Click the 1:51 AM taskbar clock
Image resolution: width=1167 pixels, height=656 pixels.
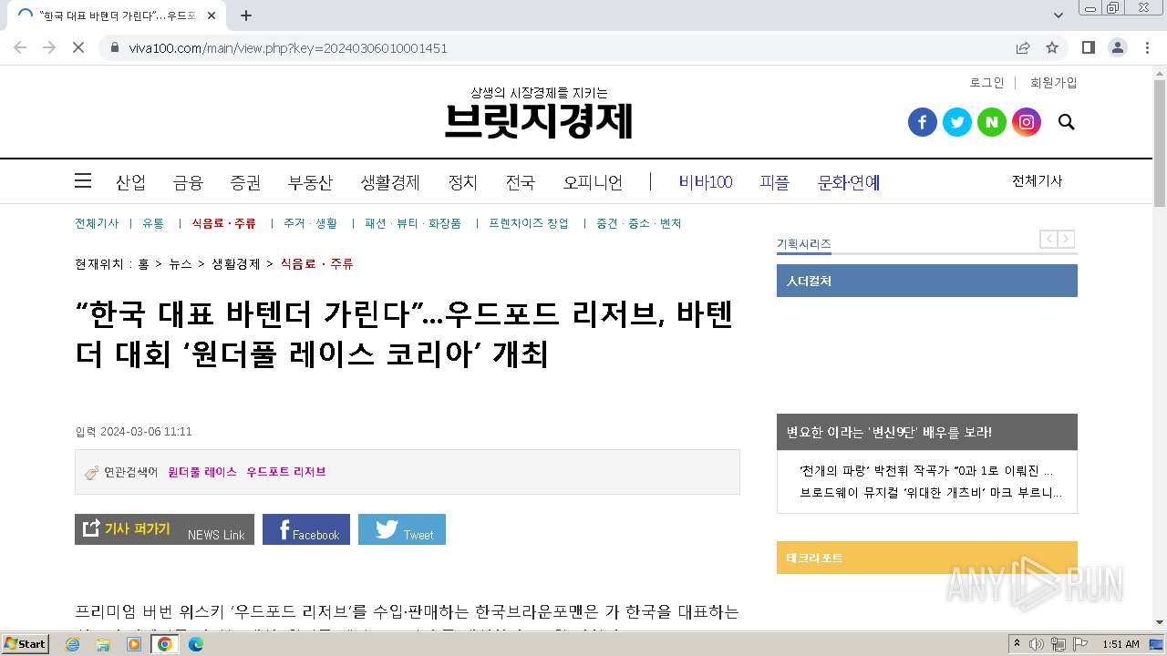click(1121, 644)
